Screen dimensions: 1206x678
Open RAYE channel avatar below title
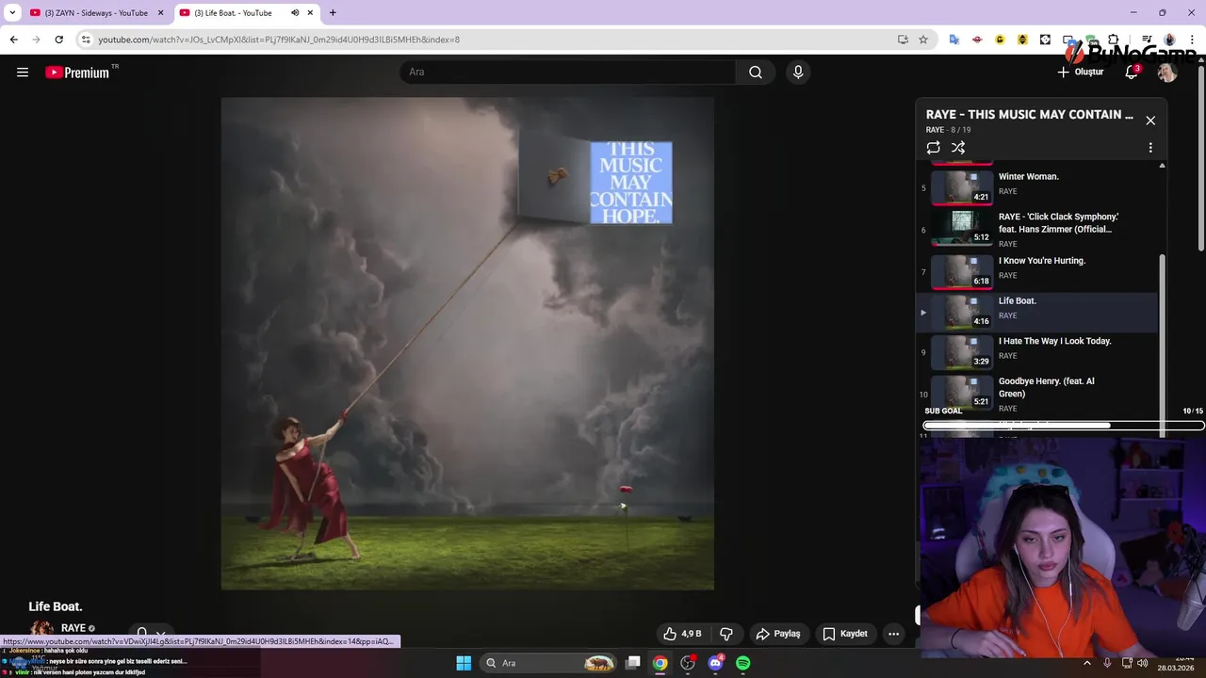[41, 629]
